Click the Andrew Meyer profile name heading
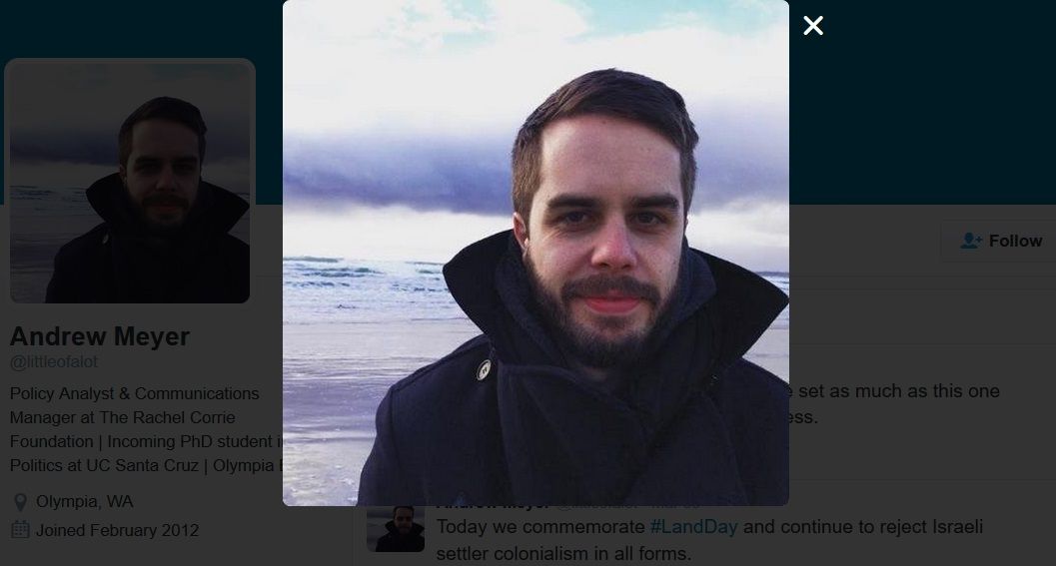Screen dimensions: 1056x566 tap(100, 335)
